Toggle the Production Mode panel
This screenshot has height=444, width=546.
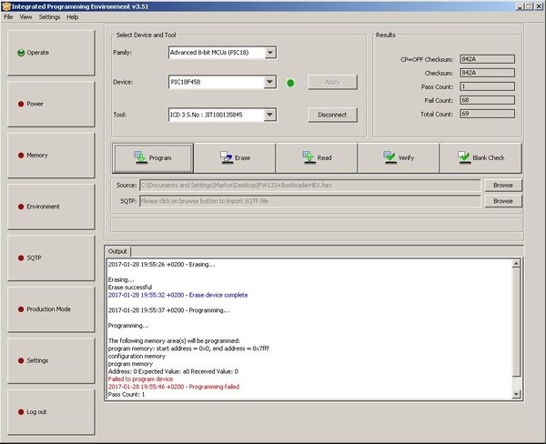coord(51,309)
